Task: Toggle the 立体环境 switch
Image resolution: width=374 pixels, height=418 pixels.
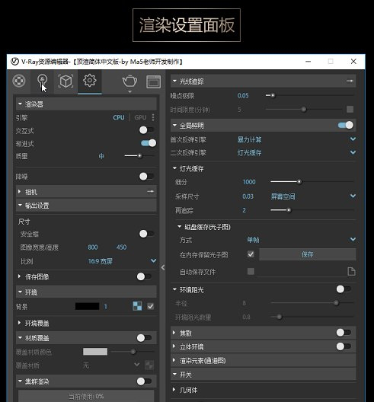Action: 344,346
